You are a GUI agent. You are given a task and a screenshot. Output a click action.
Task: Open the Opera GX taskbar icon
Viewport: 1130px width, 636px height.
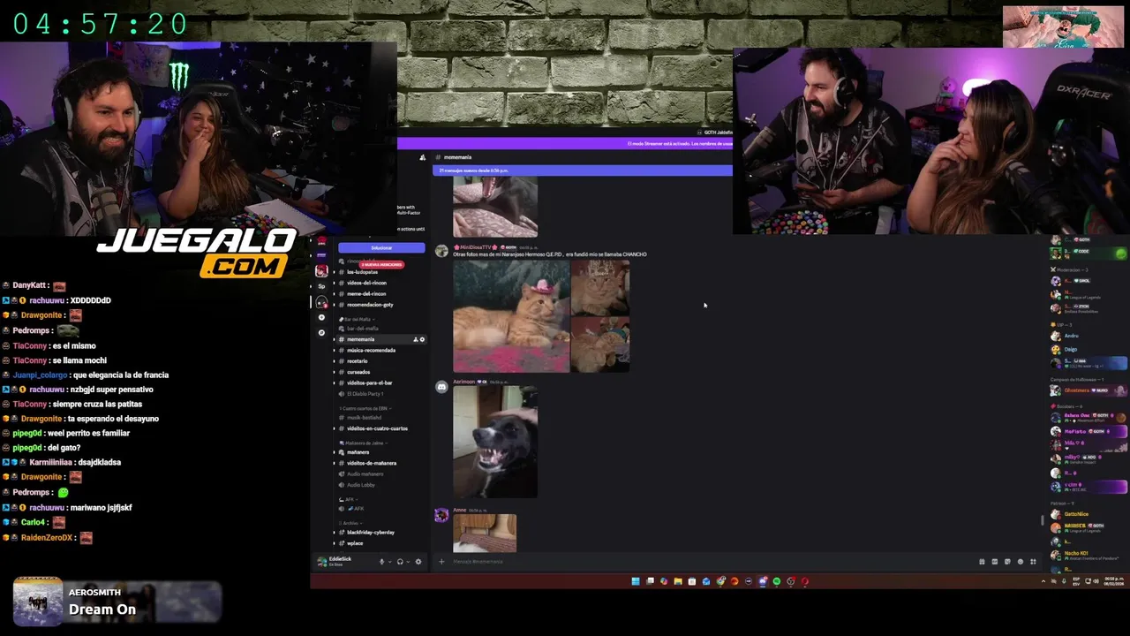(x=804, y=581)
